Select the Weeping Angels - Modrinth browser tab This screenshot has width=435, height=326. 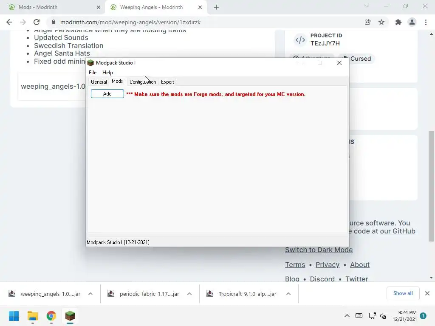pyautogui.click(x=155, y=7)
